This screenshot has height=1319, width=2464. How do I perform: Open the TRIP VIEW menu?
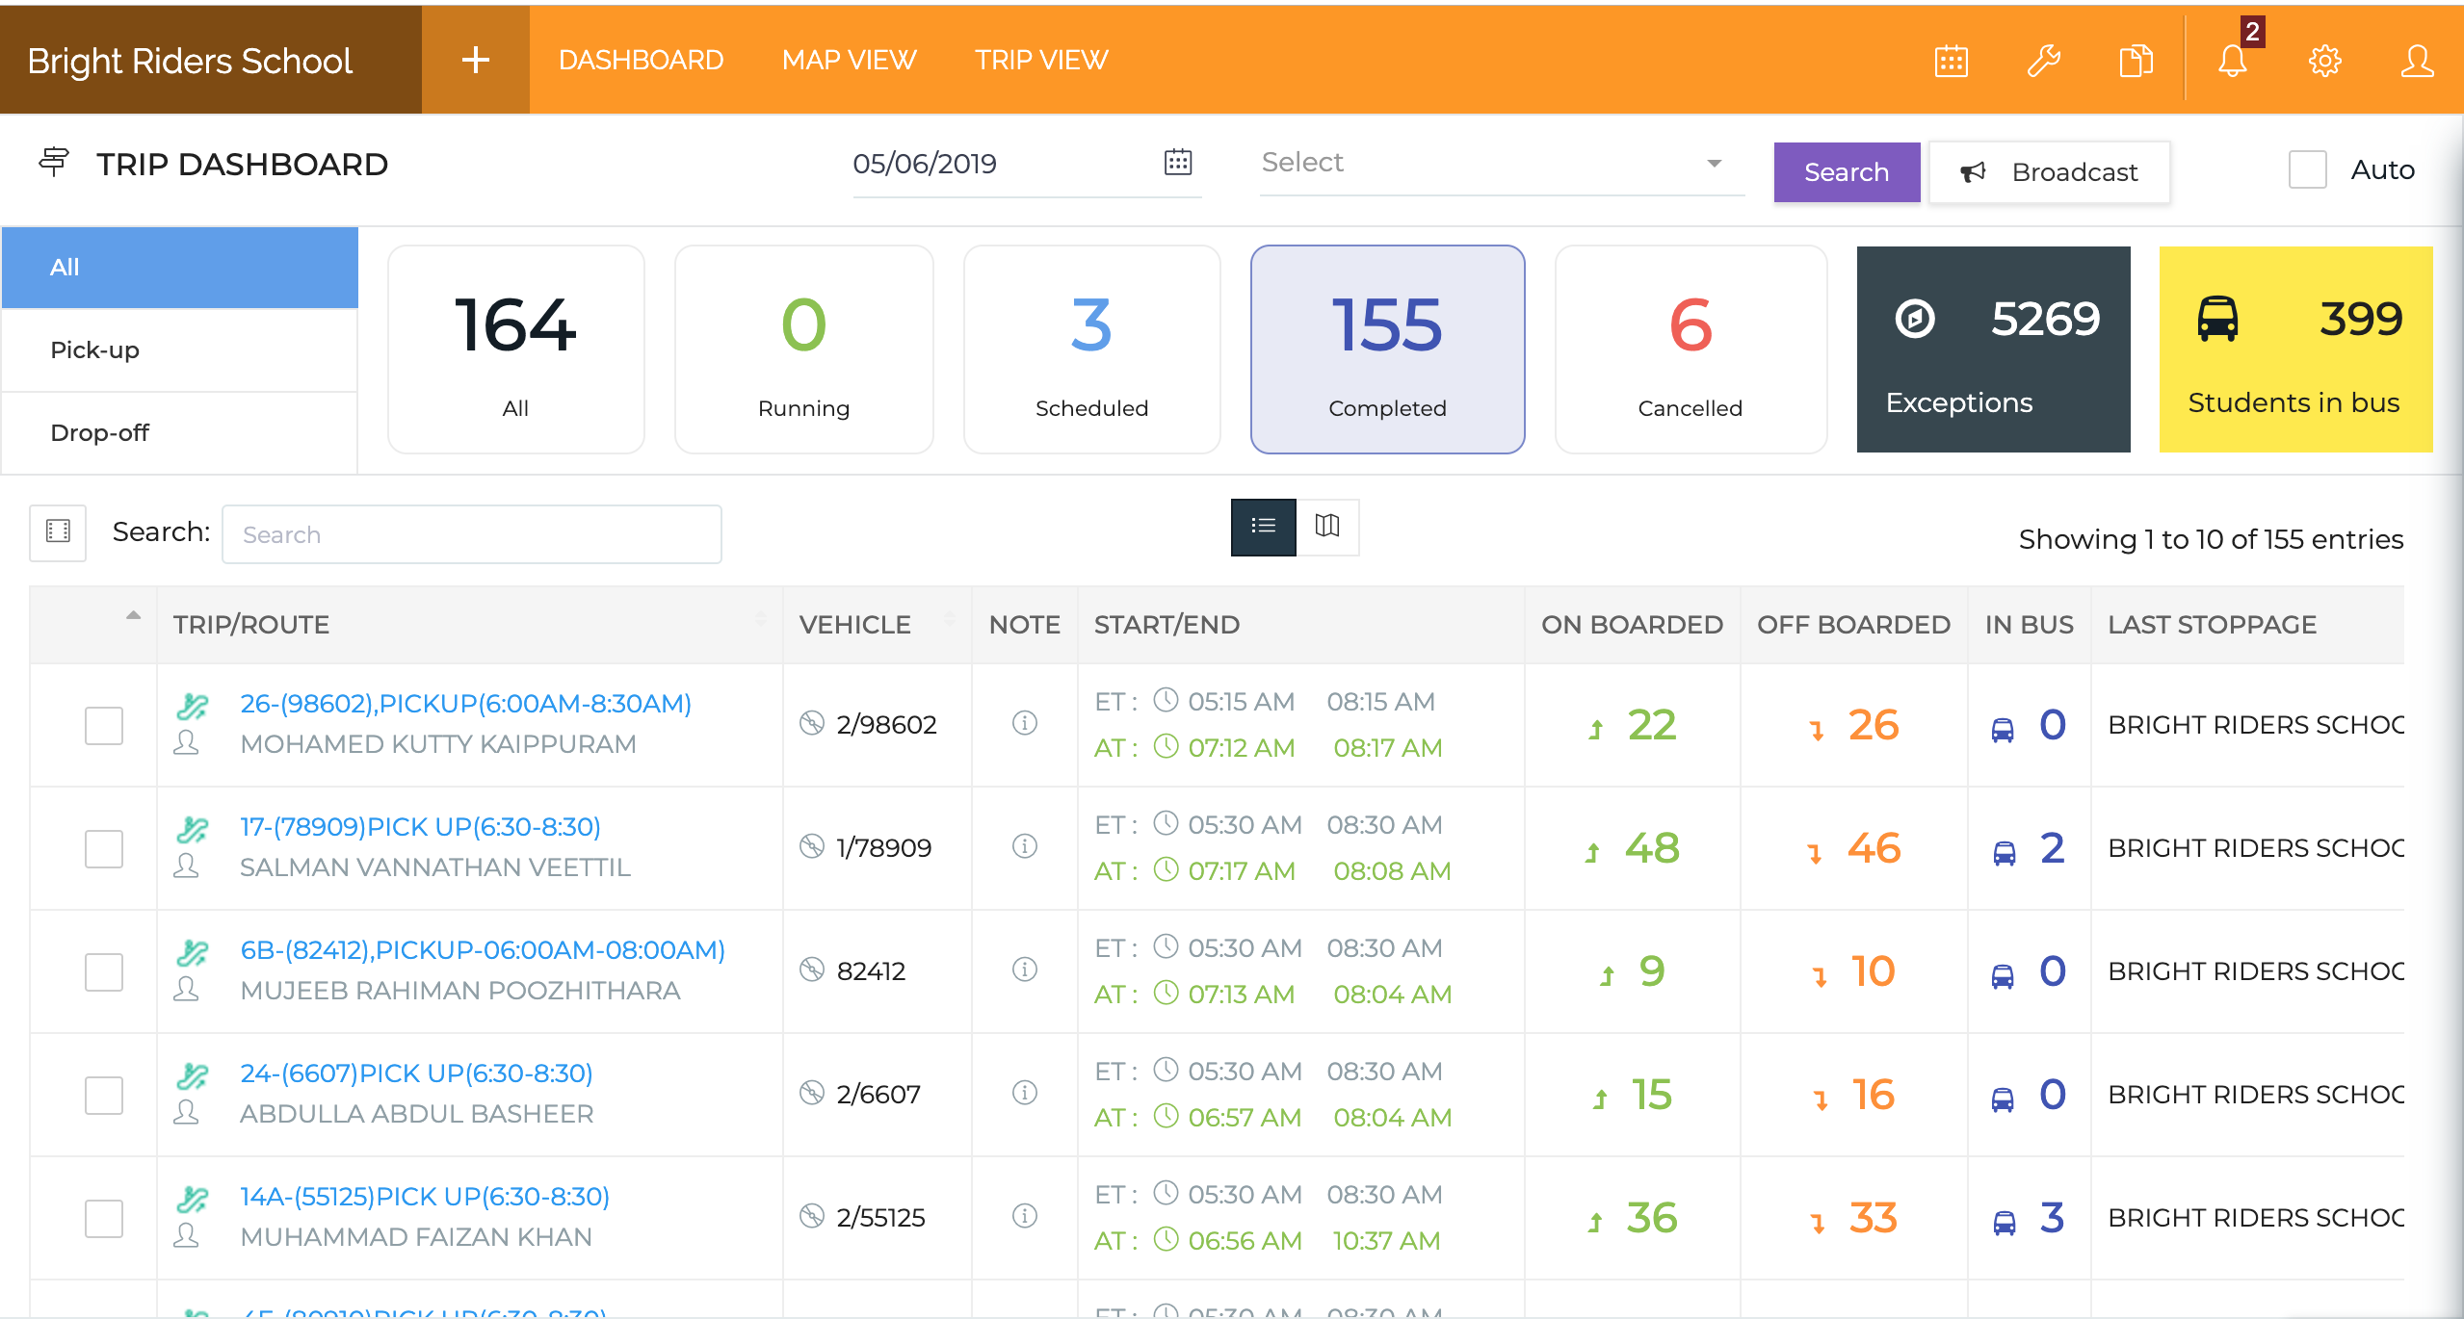[1041, 60]
